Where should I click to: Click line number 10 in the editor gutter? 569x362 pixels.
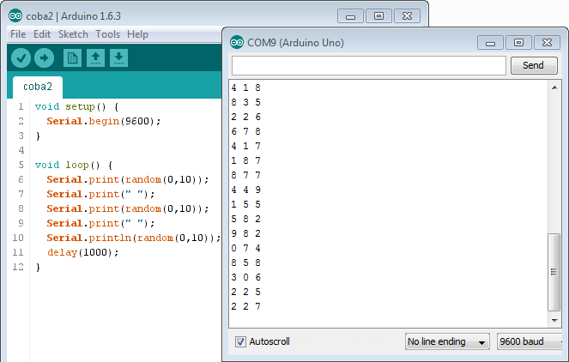click(18, 238)
